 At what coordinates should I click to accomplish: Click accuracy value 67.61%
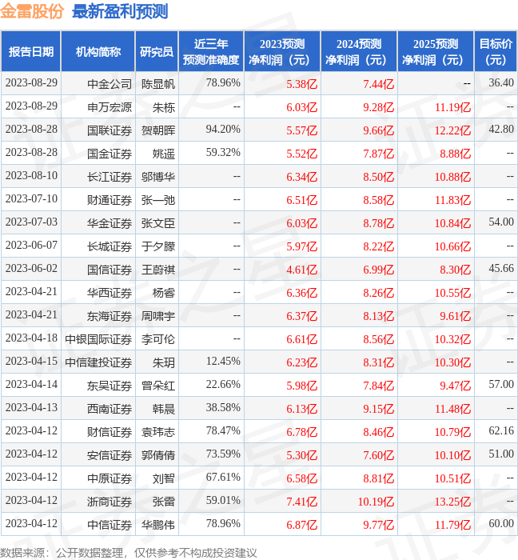coord(223,478)
